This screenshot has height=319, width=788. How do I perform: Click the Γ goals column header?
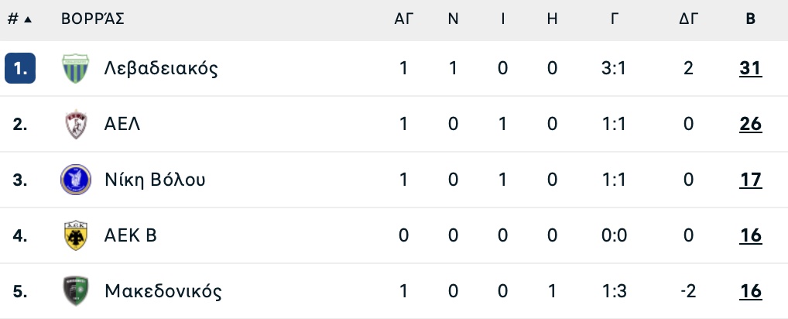[615, 19]
